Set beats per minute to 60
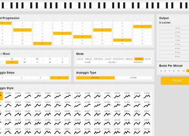Viewport: 189px width, 136px height. coord(165,71)
